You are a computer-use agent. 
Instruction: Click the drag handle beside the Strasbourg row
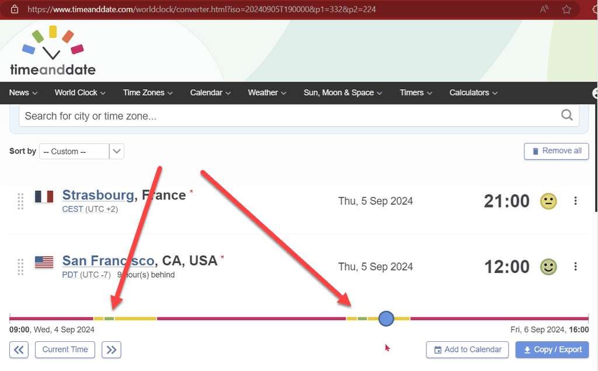point(20,201)
